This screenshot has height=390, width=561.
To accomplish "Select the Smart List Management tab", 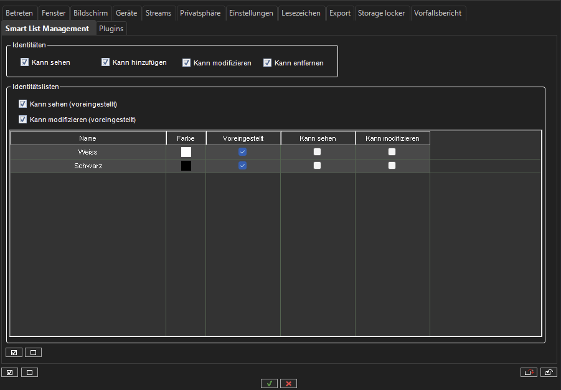I will [x=47, y=29].
